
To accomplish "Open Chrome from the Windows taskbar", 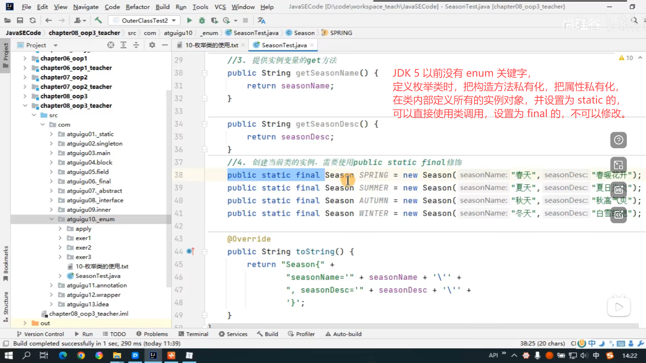I will point(81,356).
